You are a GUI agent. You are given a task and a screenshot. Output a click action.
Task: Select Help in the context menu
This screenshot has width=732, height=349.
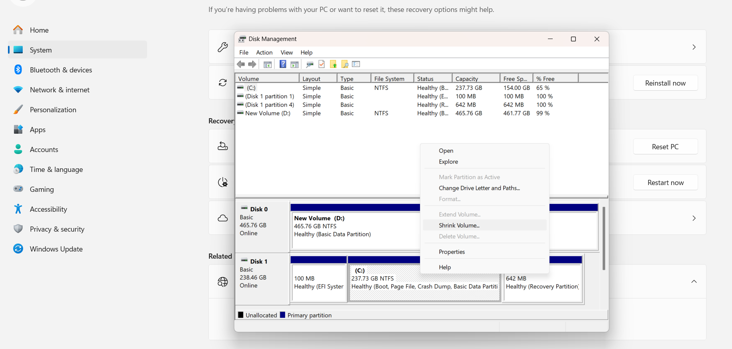click(x=485, y=267)
